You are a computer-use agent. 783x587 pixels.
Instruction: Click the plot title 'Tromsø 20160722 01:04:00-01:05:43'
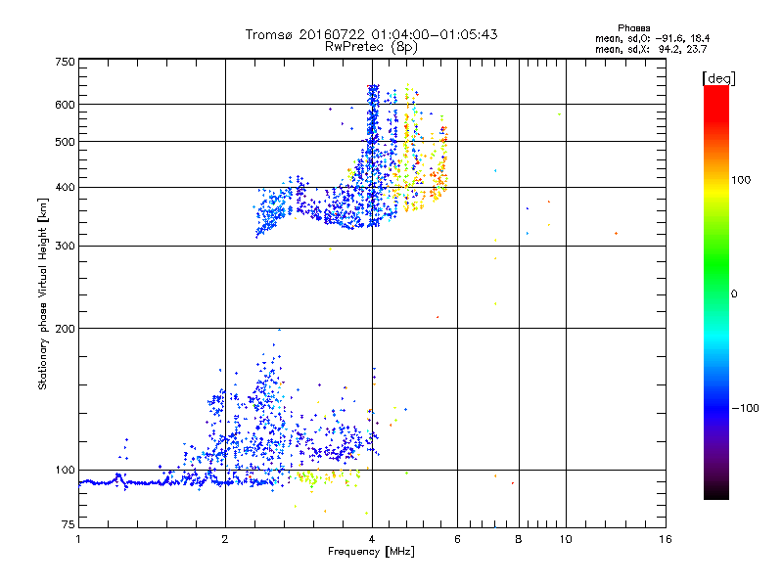point(371,34)
